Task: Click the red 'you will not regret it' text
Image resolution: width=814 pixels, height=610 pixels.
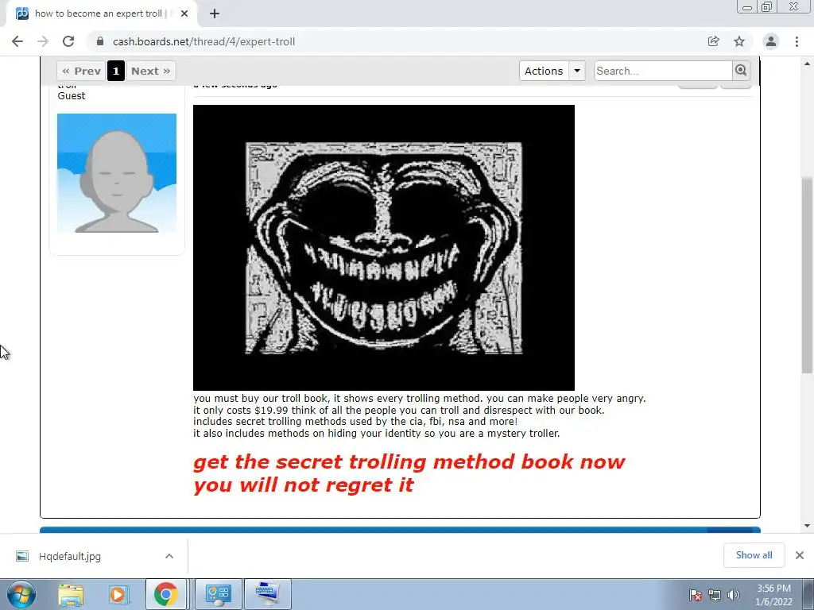Action: 303,485
